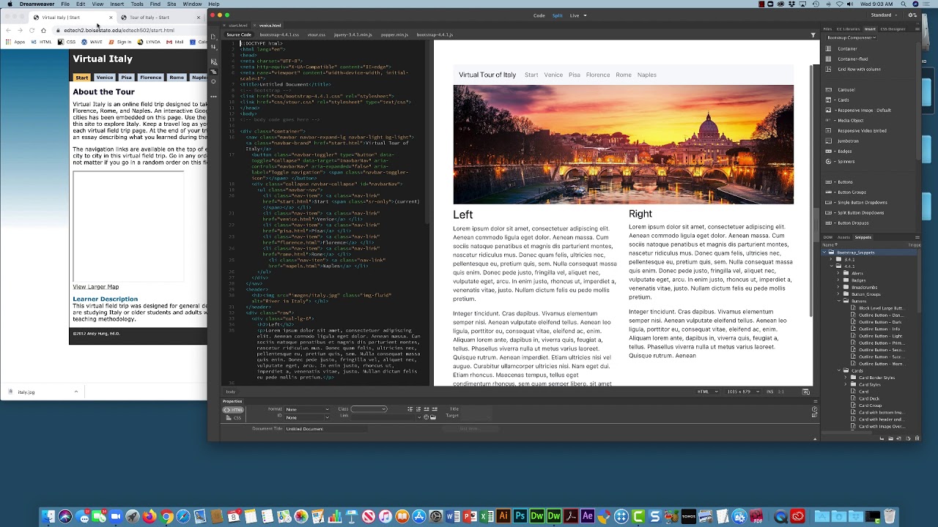Insert a Carousel component

pos(846,90)
